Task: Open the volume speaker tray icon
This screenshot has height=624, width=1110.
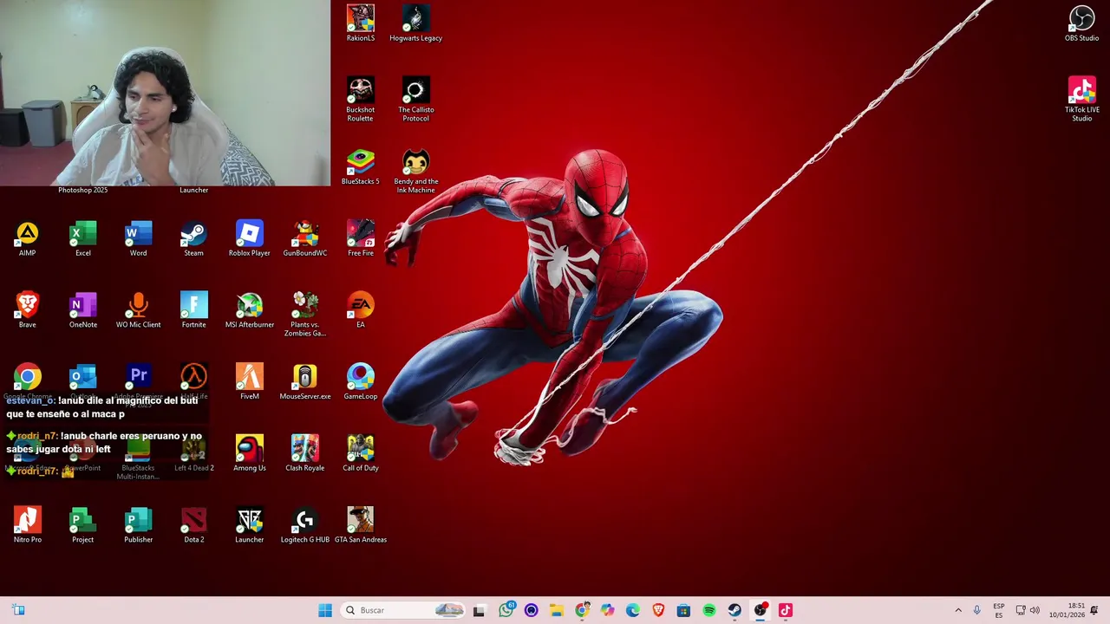Action: pyautogui.click(x=1035, y=610)
